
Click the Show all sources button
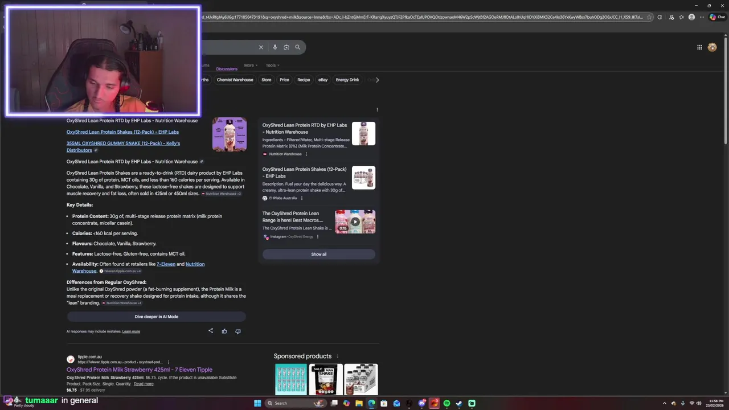(318, 255)
